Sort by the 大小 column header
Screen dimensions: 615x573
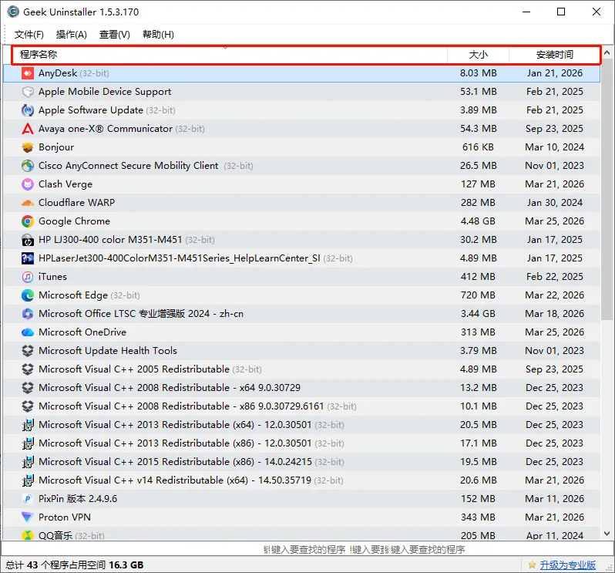478,55
